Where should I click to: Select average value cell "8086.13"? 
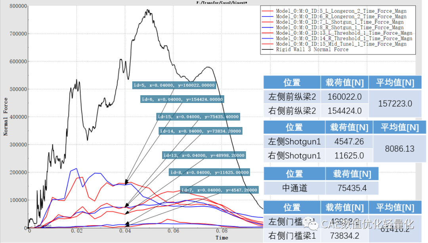(x=399, y=149)
